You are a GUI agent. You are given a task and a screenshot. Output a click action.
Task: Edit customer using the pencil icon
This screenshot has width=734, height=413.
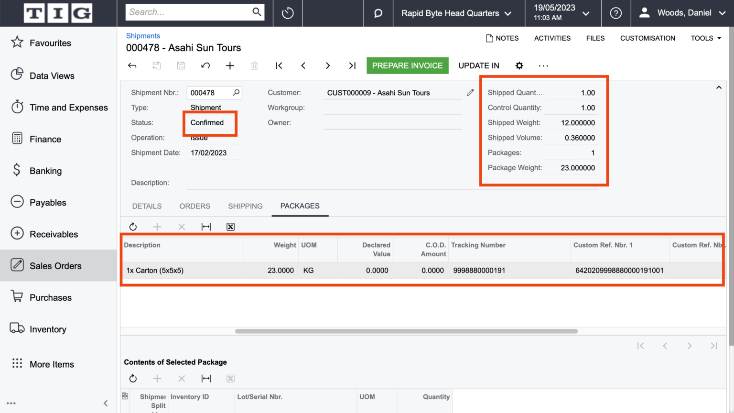[470, 92]
